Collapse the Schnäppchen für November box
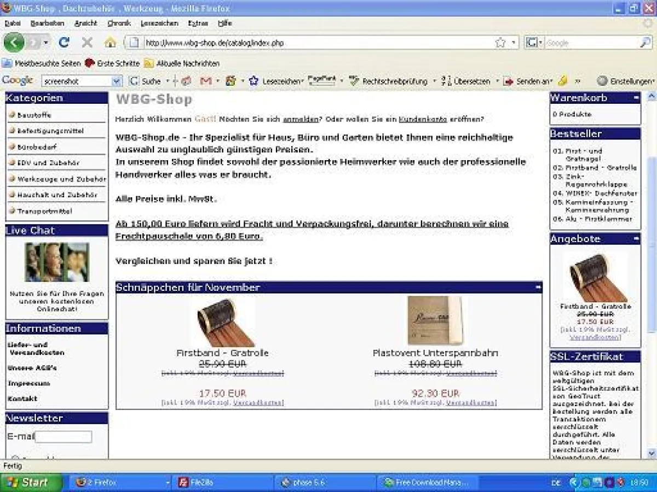Image resolution: width=657 pixels, height=492 pixels. (x=538, y=288)
